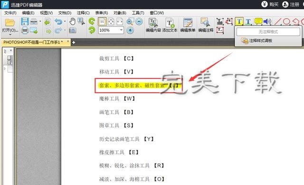This screenshot has width=304, height=185.
Task: Expand the redo history dropdown arrow
Action: pyautogui.click(x=65, y=30)
